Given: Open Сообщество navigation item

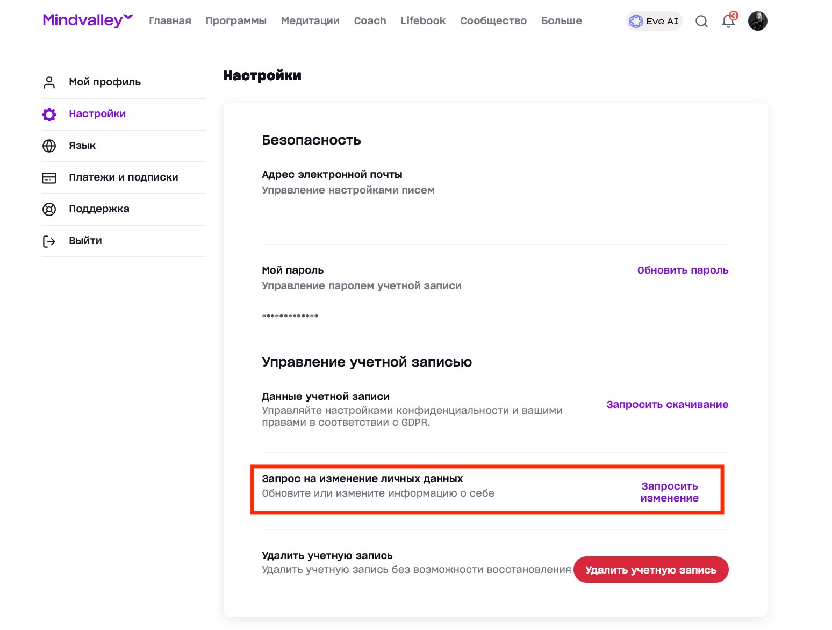Looking at the screenshot, I should tap(493, 21).
